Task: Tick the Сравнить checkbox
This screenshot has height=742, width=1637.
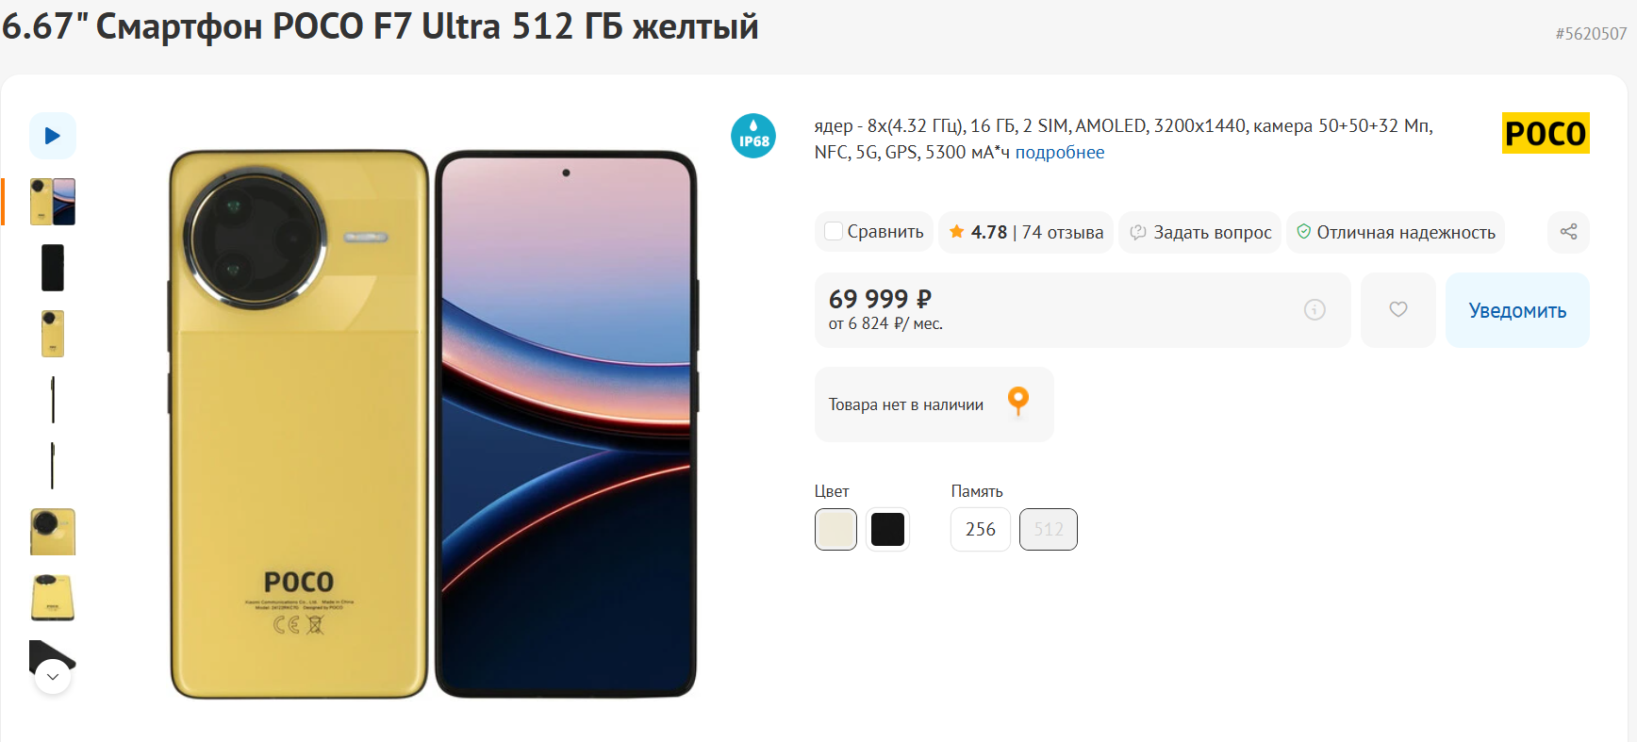Action: tap(834, 231)
